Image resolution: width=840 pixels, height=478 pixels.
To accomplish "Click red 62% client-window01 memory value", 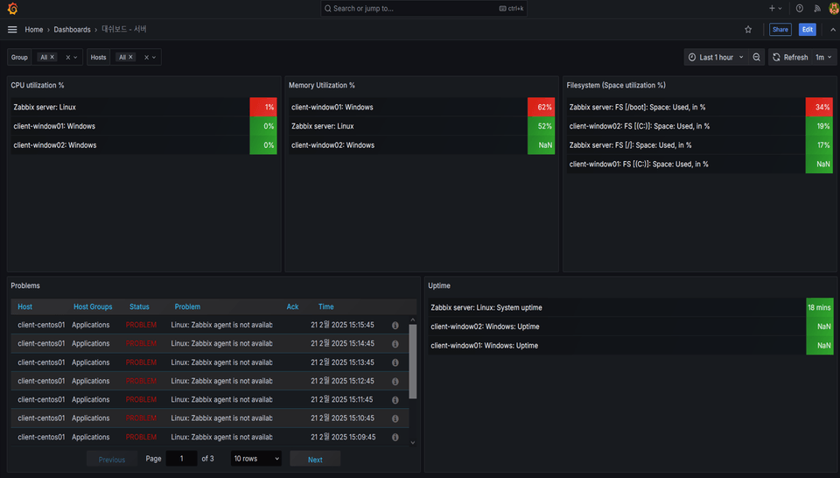I will click(541, 107).
